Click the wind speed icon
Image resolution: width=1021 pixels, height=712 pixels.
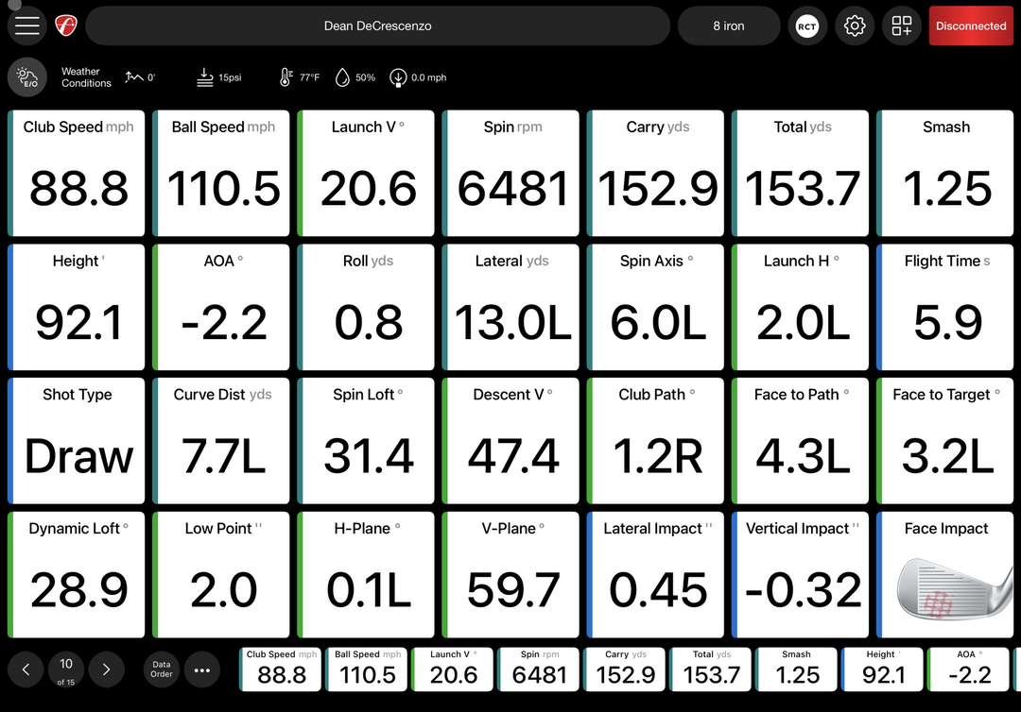397,77
